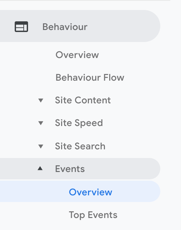The height and width of the screenshot is (230, 181).
Task: Click the Events group label
Action: 70,169
